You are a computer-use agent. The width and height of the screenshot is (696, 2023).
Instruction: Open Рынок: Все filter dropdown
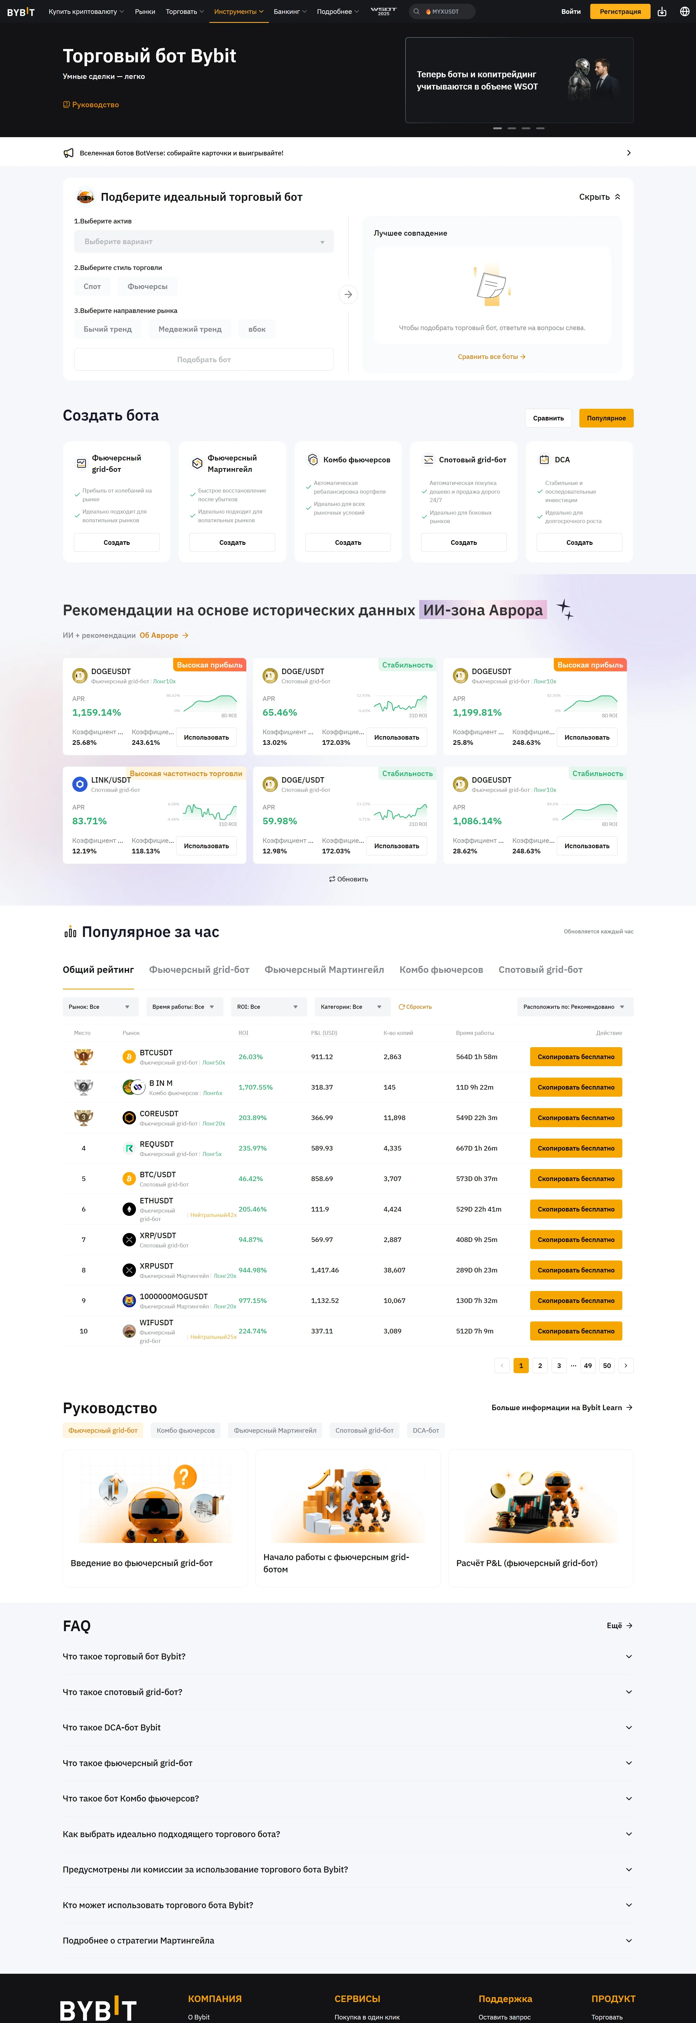click(x=100, y=1007)
